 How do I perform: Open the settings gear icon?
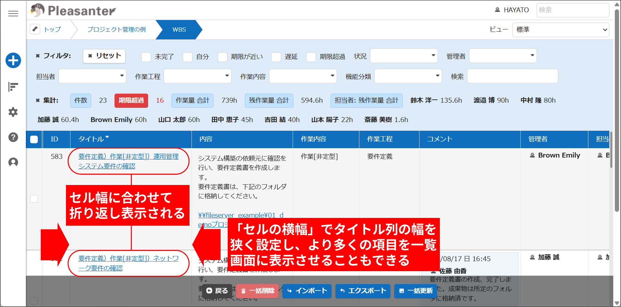[x=13, y=112]
